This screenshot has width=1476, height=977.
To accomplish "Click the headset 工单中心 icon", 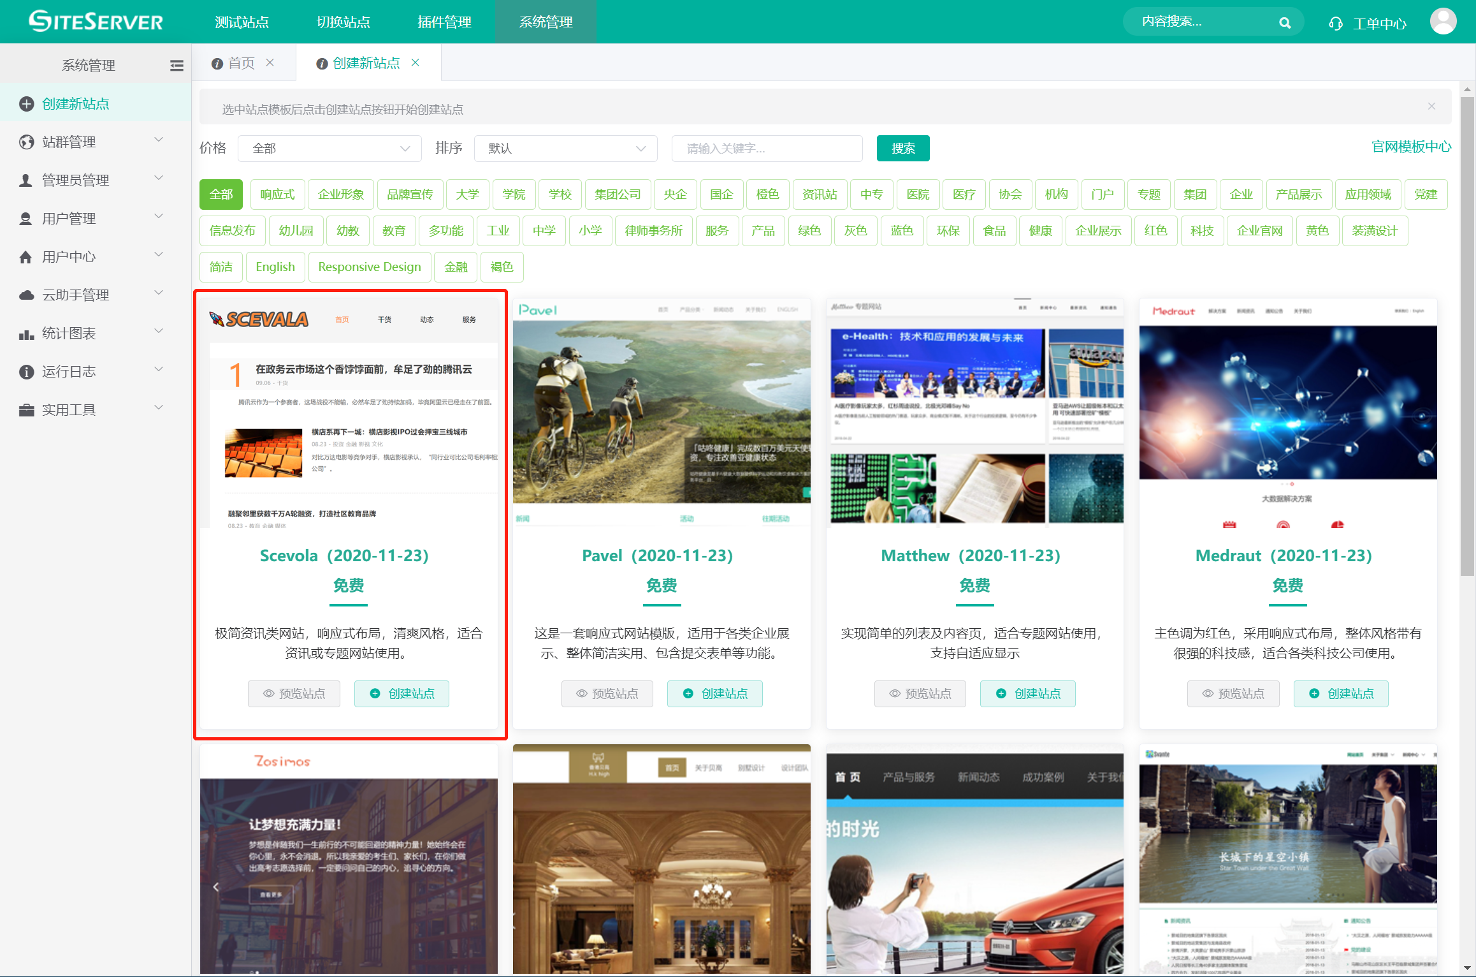I will (x=1336, y=24).
